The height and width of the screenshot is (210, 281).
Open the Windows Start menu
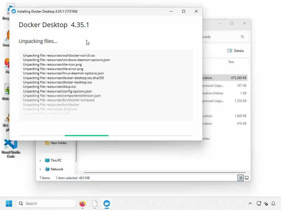pyautogui.click(x=9, y=203)
